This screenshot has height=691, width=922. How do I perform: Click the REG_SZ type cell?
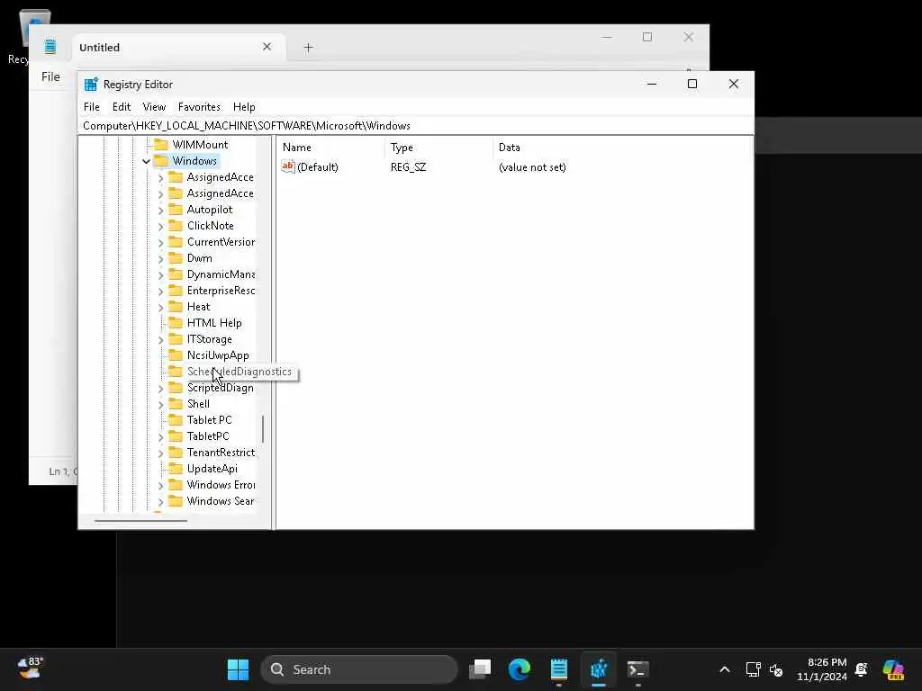coord(408,167)
